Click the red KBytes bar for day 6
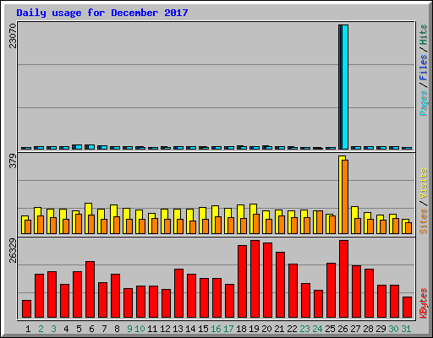This screenshot has height=338, width=433. pyautogui.click(x=90, y=289)
